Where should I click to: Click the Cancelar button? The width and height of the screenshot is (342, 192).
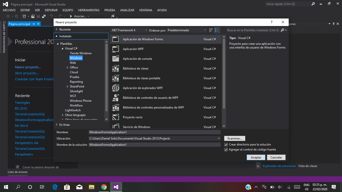tap(276, 157)
